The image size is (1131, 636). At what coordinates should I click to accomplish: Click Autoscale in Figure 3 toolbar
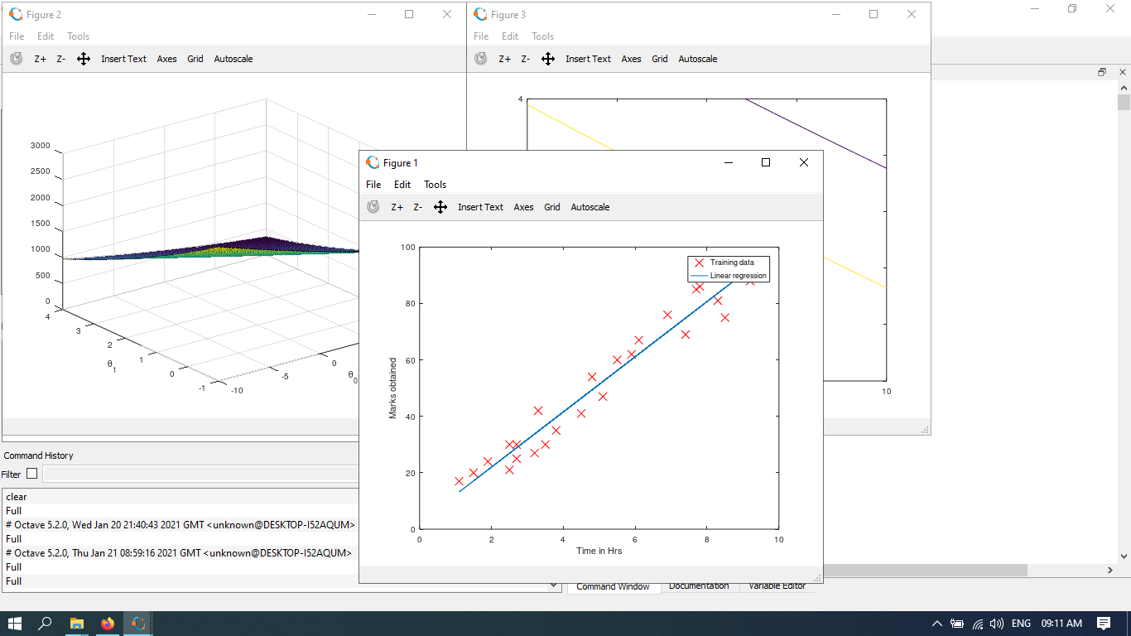[697, 59]
